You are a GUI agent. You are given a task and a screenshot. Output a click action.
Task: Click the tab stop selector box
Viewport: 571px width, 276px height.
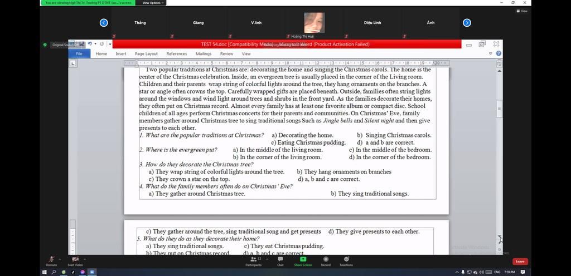click(x=73, y=63)
